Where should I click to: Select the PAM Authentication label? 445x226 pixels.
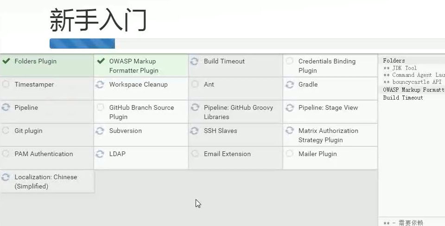point(44,154)
